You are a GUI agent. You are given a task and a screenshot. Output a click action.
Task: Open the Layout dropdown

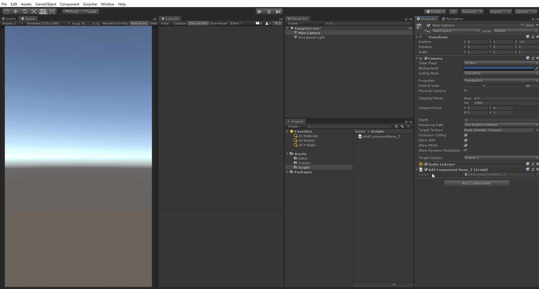point(526,12)
